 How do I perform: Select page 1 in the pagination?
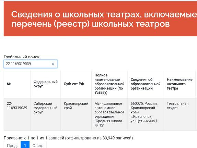pyautogui.click(x=25, y=145)
